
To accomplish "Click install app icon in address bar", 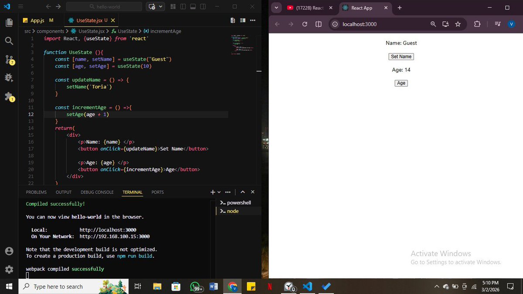I will coord(445,24).
